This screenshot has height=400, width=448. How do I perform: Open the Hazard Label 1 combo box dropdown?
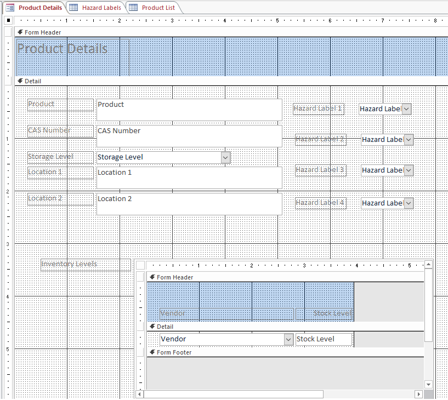[405, 108]
